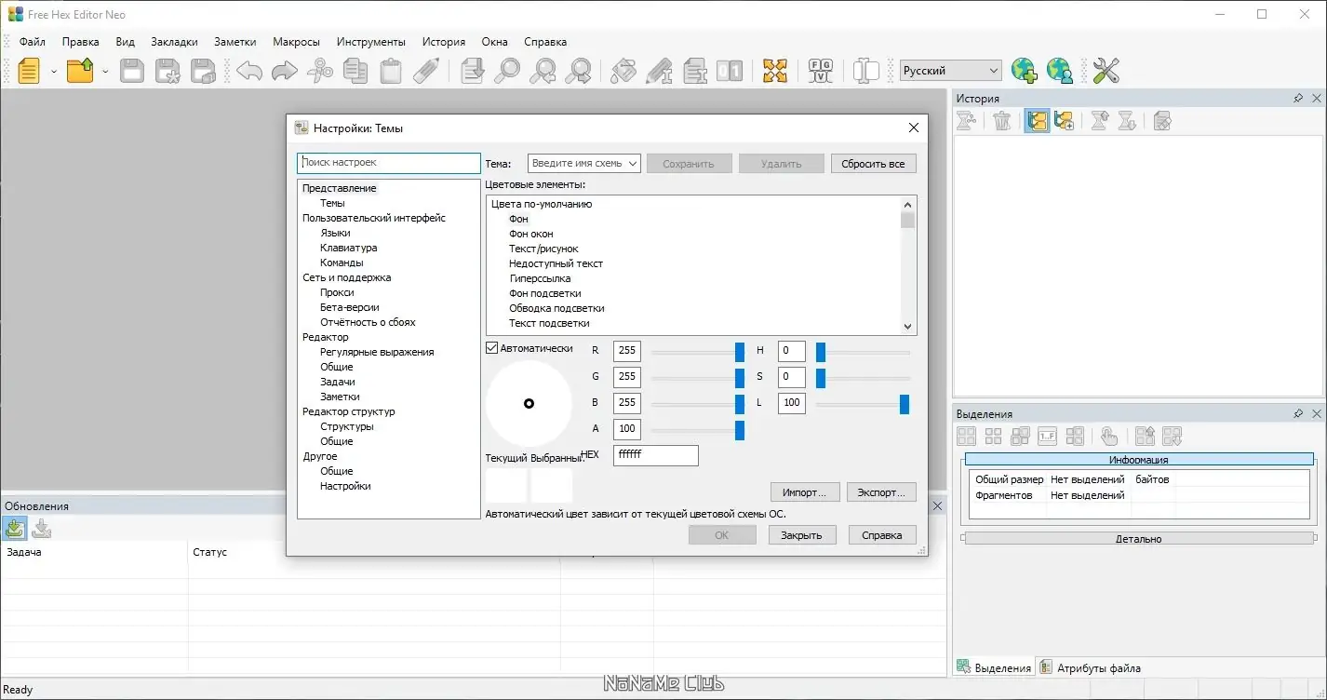Click highlighted branch icon in История panel
1327x700 pixels.
[x=1037, y=121]
